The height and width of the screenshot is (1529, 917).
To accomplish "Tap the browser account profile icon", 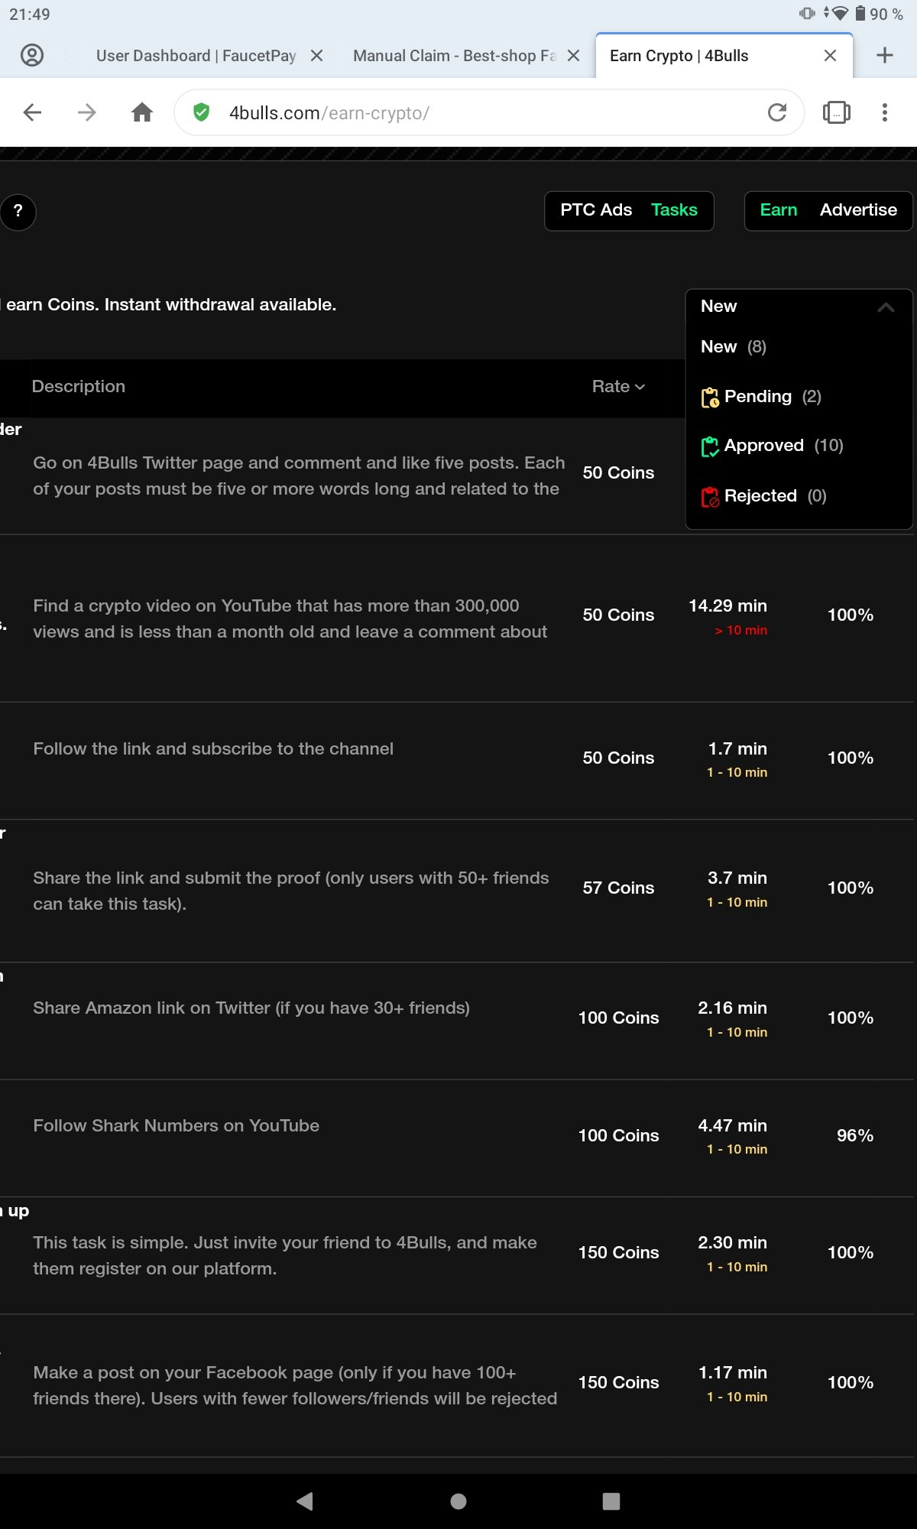I will 32,55.
